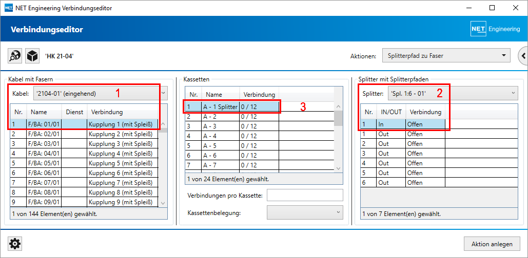The width and height of the screenshot is (528, 258).
Task: Click the 'Aktion anlegen' button
Action: pyautogui.click(x=492, y=244)
